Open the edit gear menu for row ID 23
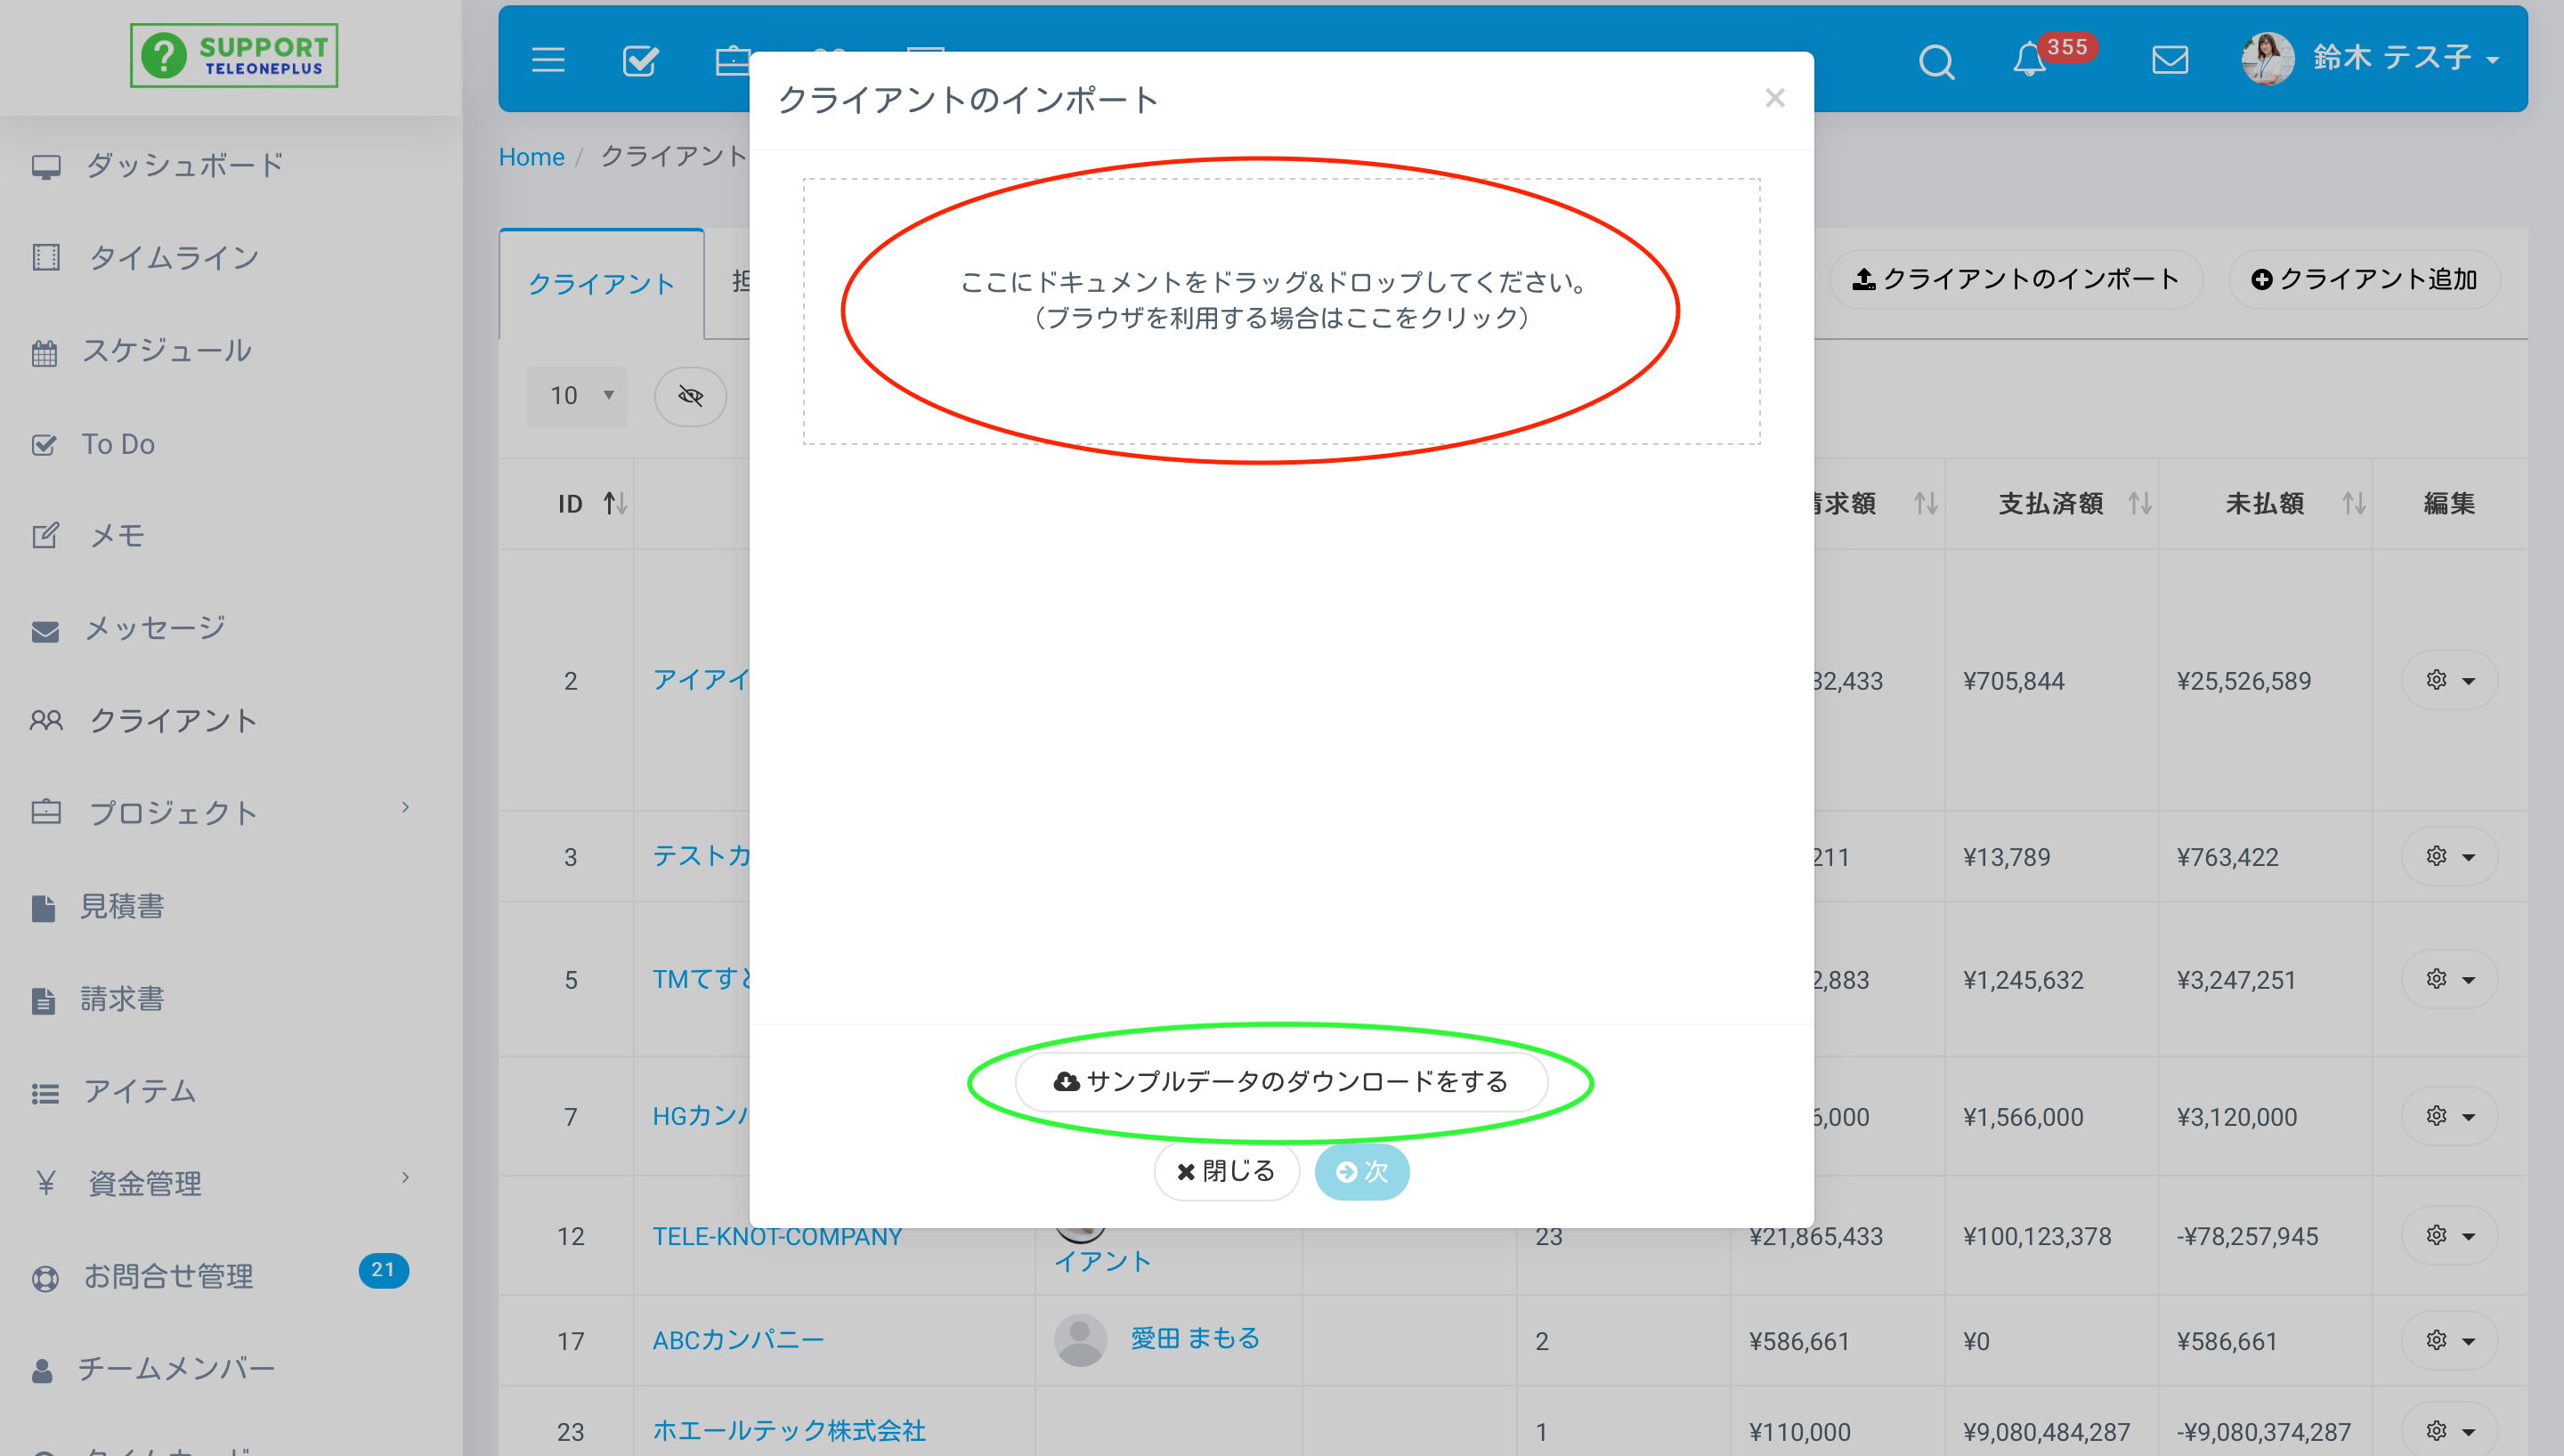The image size is (2564, 1456). 2449,1431
